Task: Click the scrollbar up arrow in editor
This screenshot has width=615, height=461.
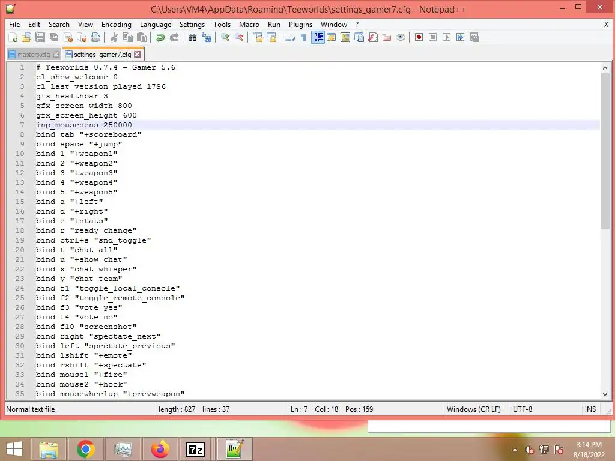Action: (x=605, y=67)
